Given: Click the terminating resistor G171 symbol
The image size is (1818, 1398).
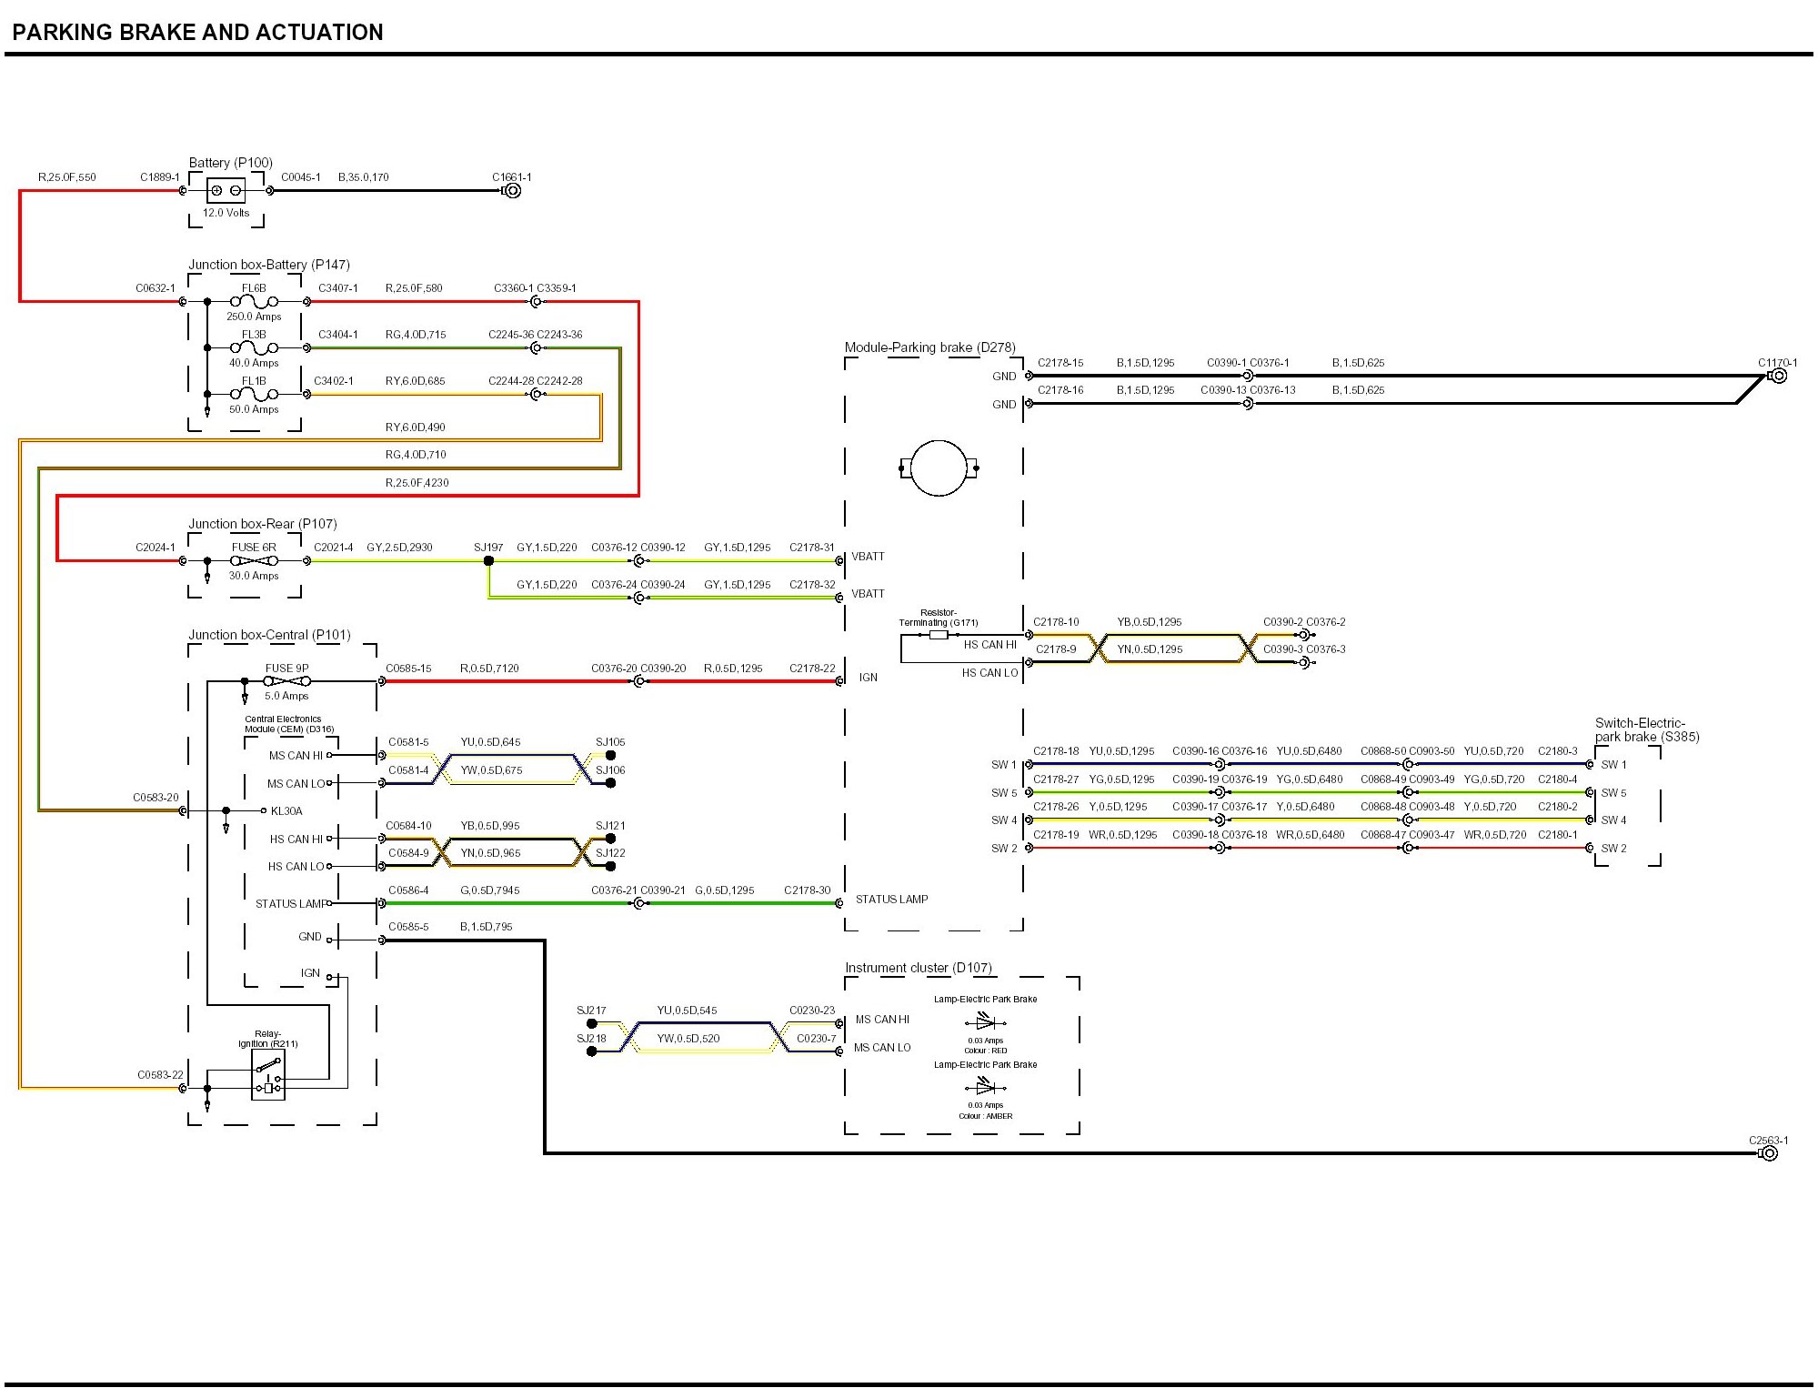Looking at the screenshot, I should click(939, 635).
